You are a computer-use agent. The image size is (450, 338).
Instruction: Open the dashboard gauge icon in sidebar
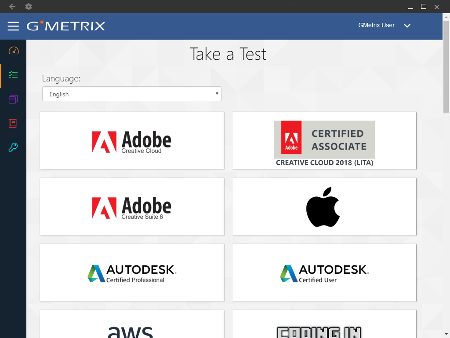point(14,51)
